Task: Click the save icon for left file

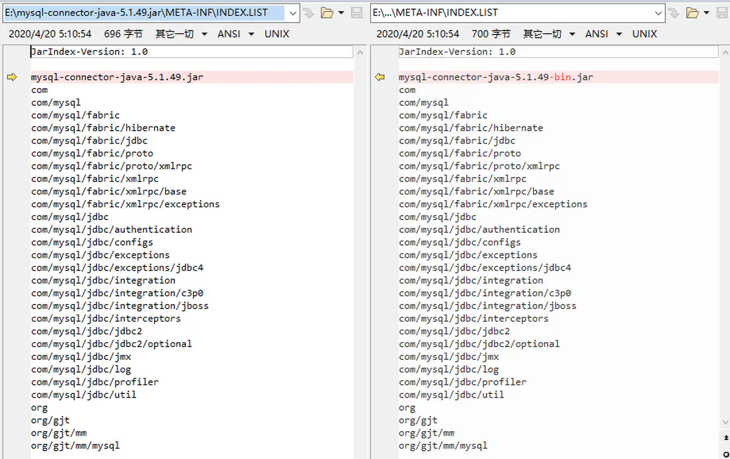Action: coord(357,13)
